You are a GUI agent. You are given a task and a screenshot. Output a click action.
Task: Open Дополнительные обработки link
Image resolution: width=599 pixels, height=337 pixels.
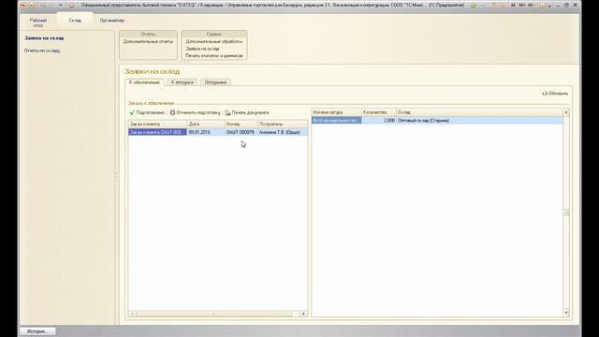click(x=214, y=41)
